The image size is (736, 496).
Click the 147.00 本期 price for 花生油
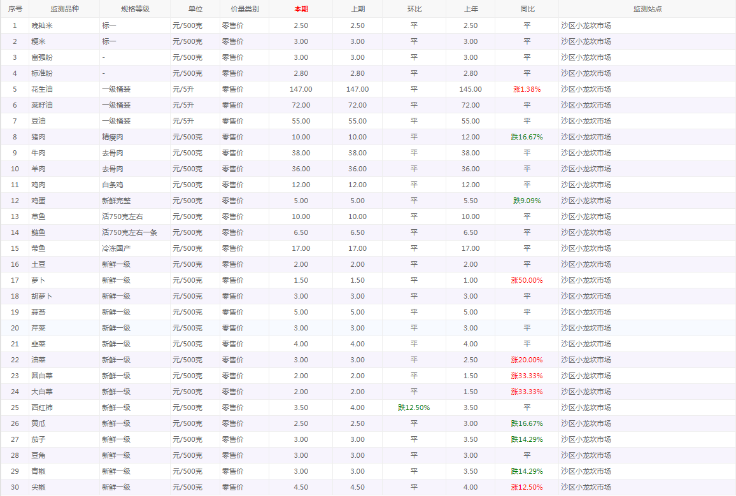[x=301, y=89]
